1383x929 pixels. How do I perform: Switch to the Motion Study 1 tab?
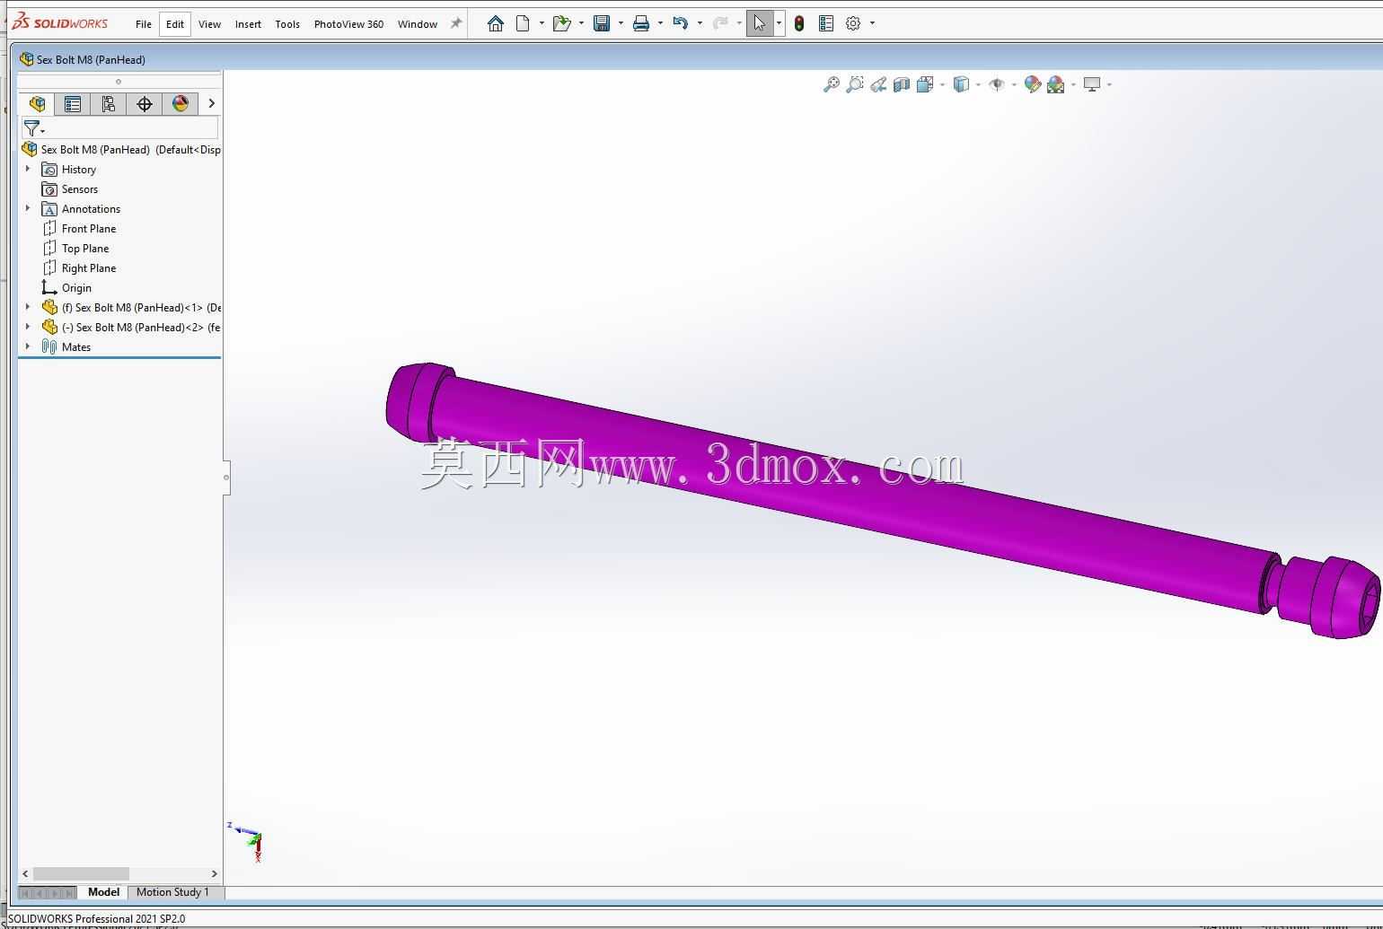pyautogui.click(x=172, y=892)
